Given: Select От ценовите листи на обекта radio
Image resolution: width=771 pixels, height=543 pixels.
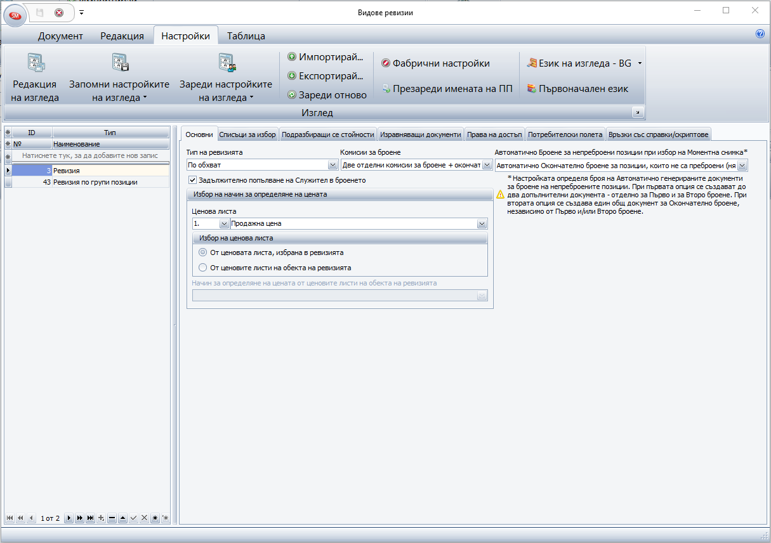Looking at the screenshot, I should tap(203, 268).
